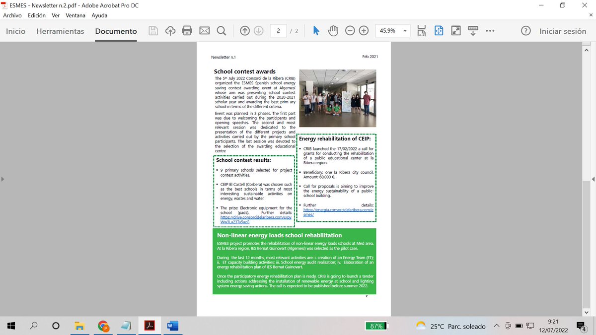
Task: Expand the left navigation pane
Action: pyautogui.click(x=3, y=179)
